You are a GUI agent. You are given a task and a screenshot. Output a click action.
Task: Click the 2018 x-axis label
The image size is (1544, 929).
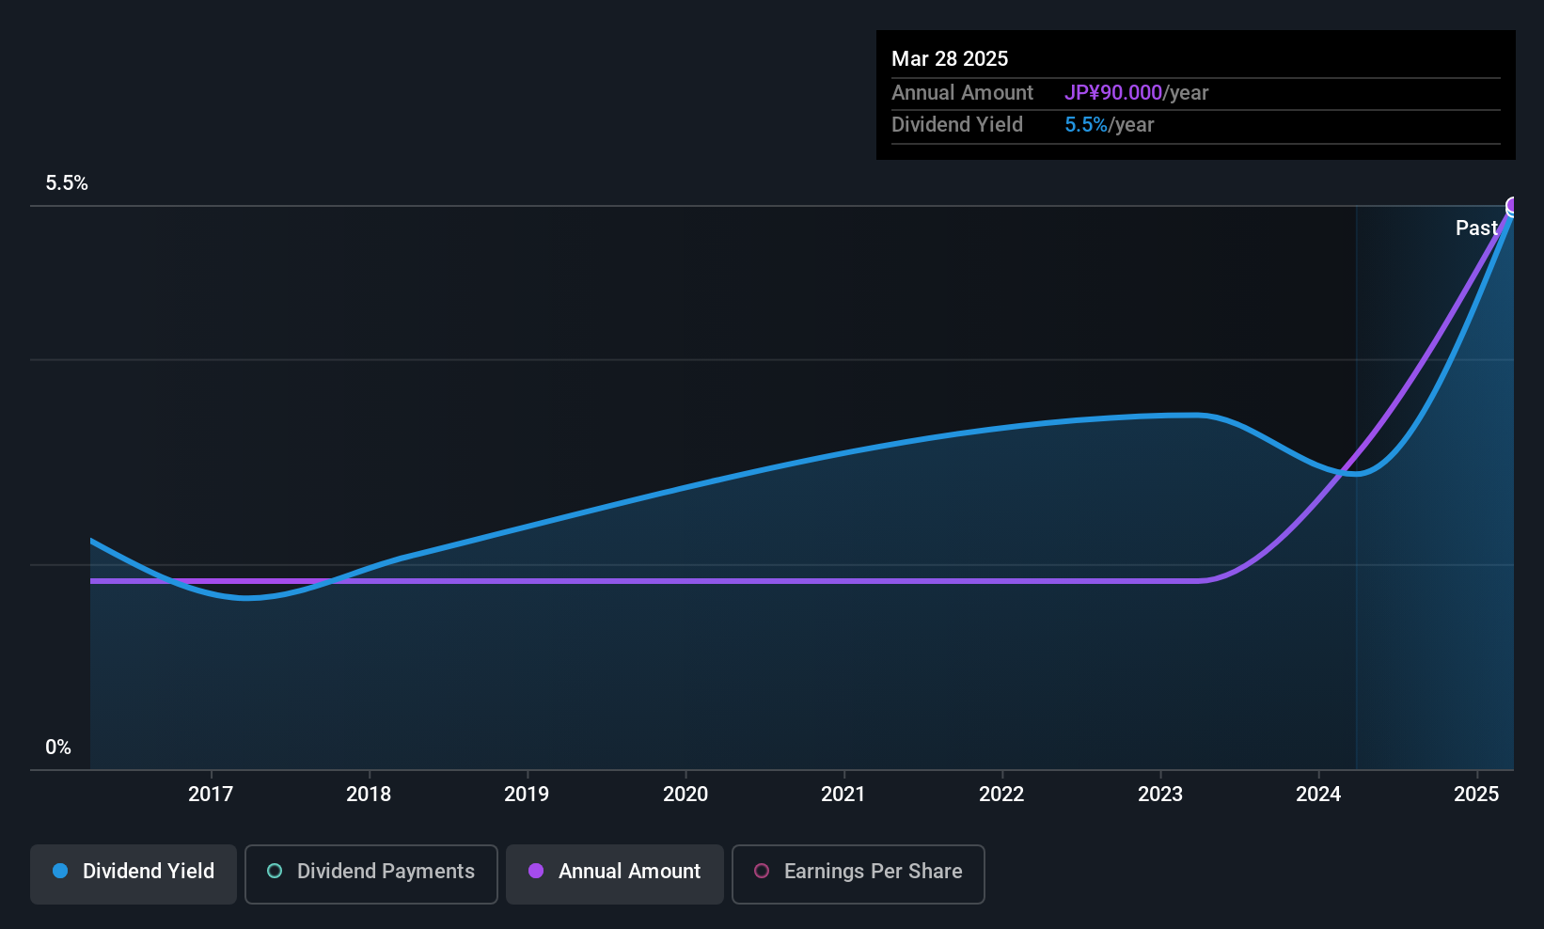pyautogui.click(x=369, y=794)
